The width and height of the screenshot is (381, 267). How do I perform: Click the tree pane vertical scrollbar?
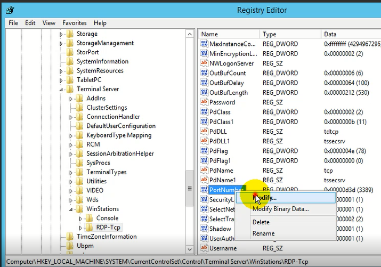tap(189, 133)
